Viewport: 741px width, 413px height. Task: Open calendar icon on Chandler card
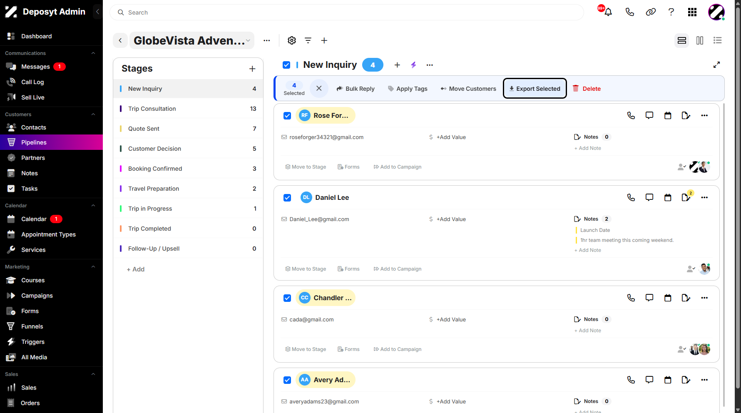point(668,298)
